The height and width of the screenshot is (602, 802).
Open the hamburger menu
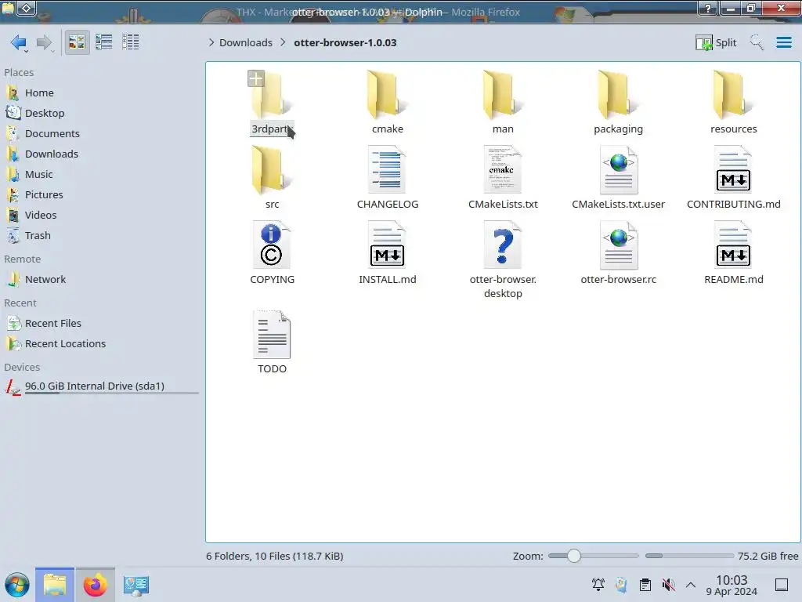tap(783, 42)
